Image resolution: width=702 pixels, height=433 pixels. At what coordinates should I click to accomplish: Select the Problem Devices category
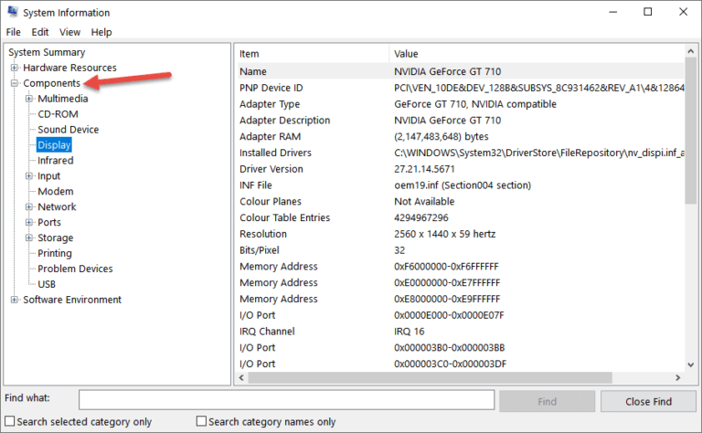click(75, 269)
